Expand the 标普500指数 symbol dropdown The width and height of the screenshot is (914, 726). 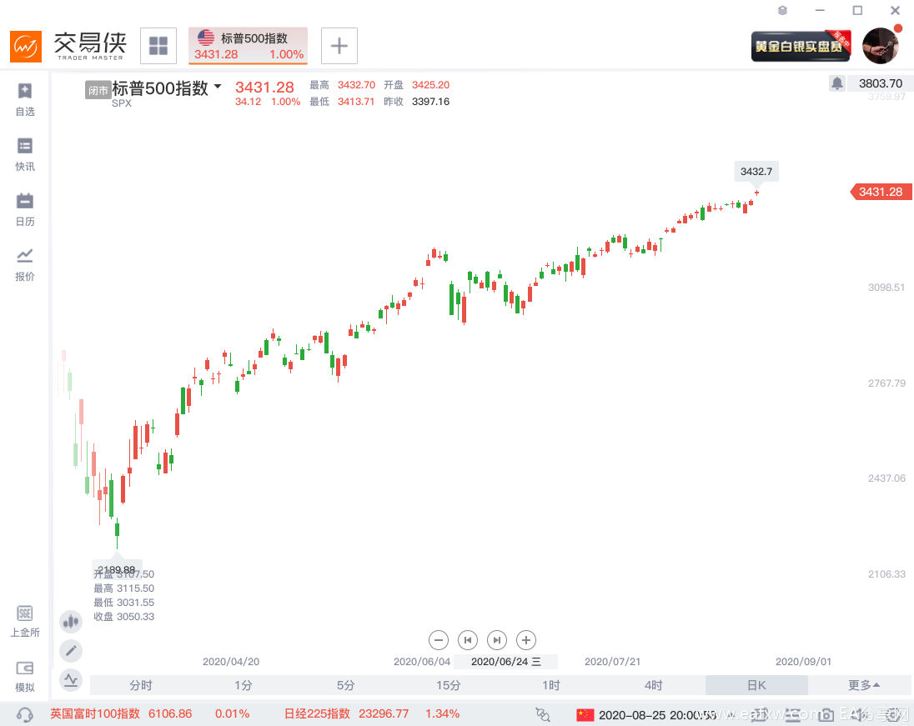[218, 87]
